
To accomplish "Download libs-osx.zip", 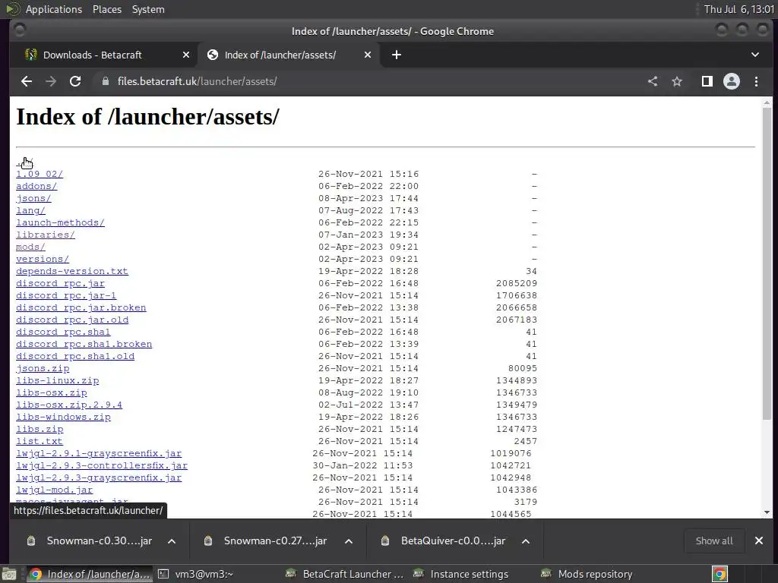I will click(52, 392).
